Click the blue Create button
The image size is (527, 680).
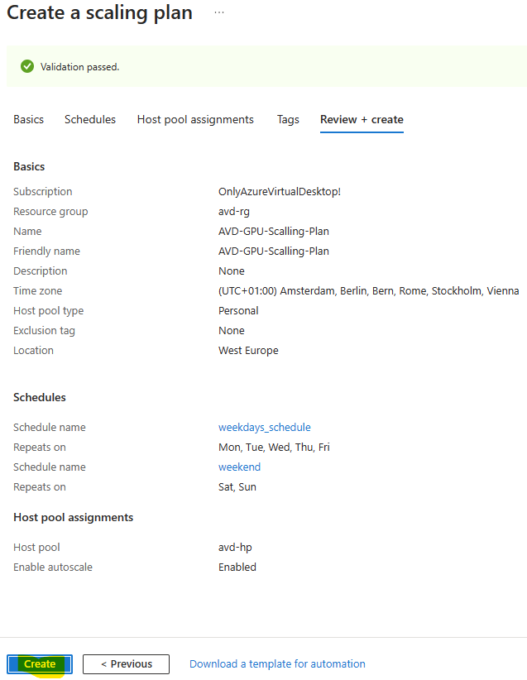pyautogui.click(x=40, y=663)
